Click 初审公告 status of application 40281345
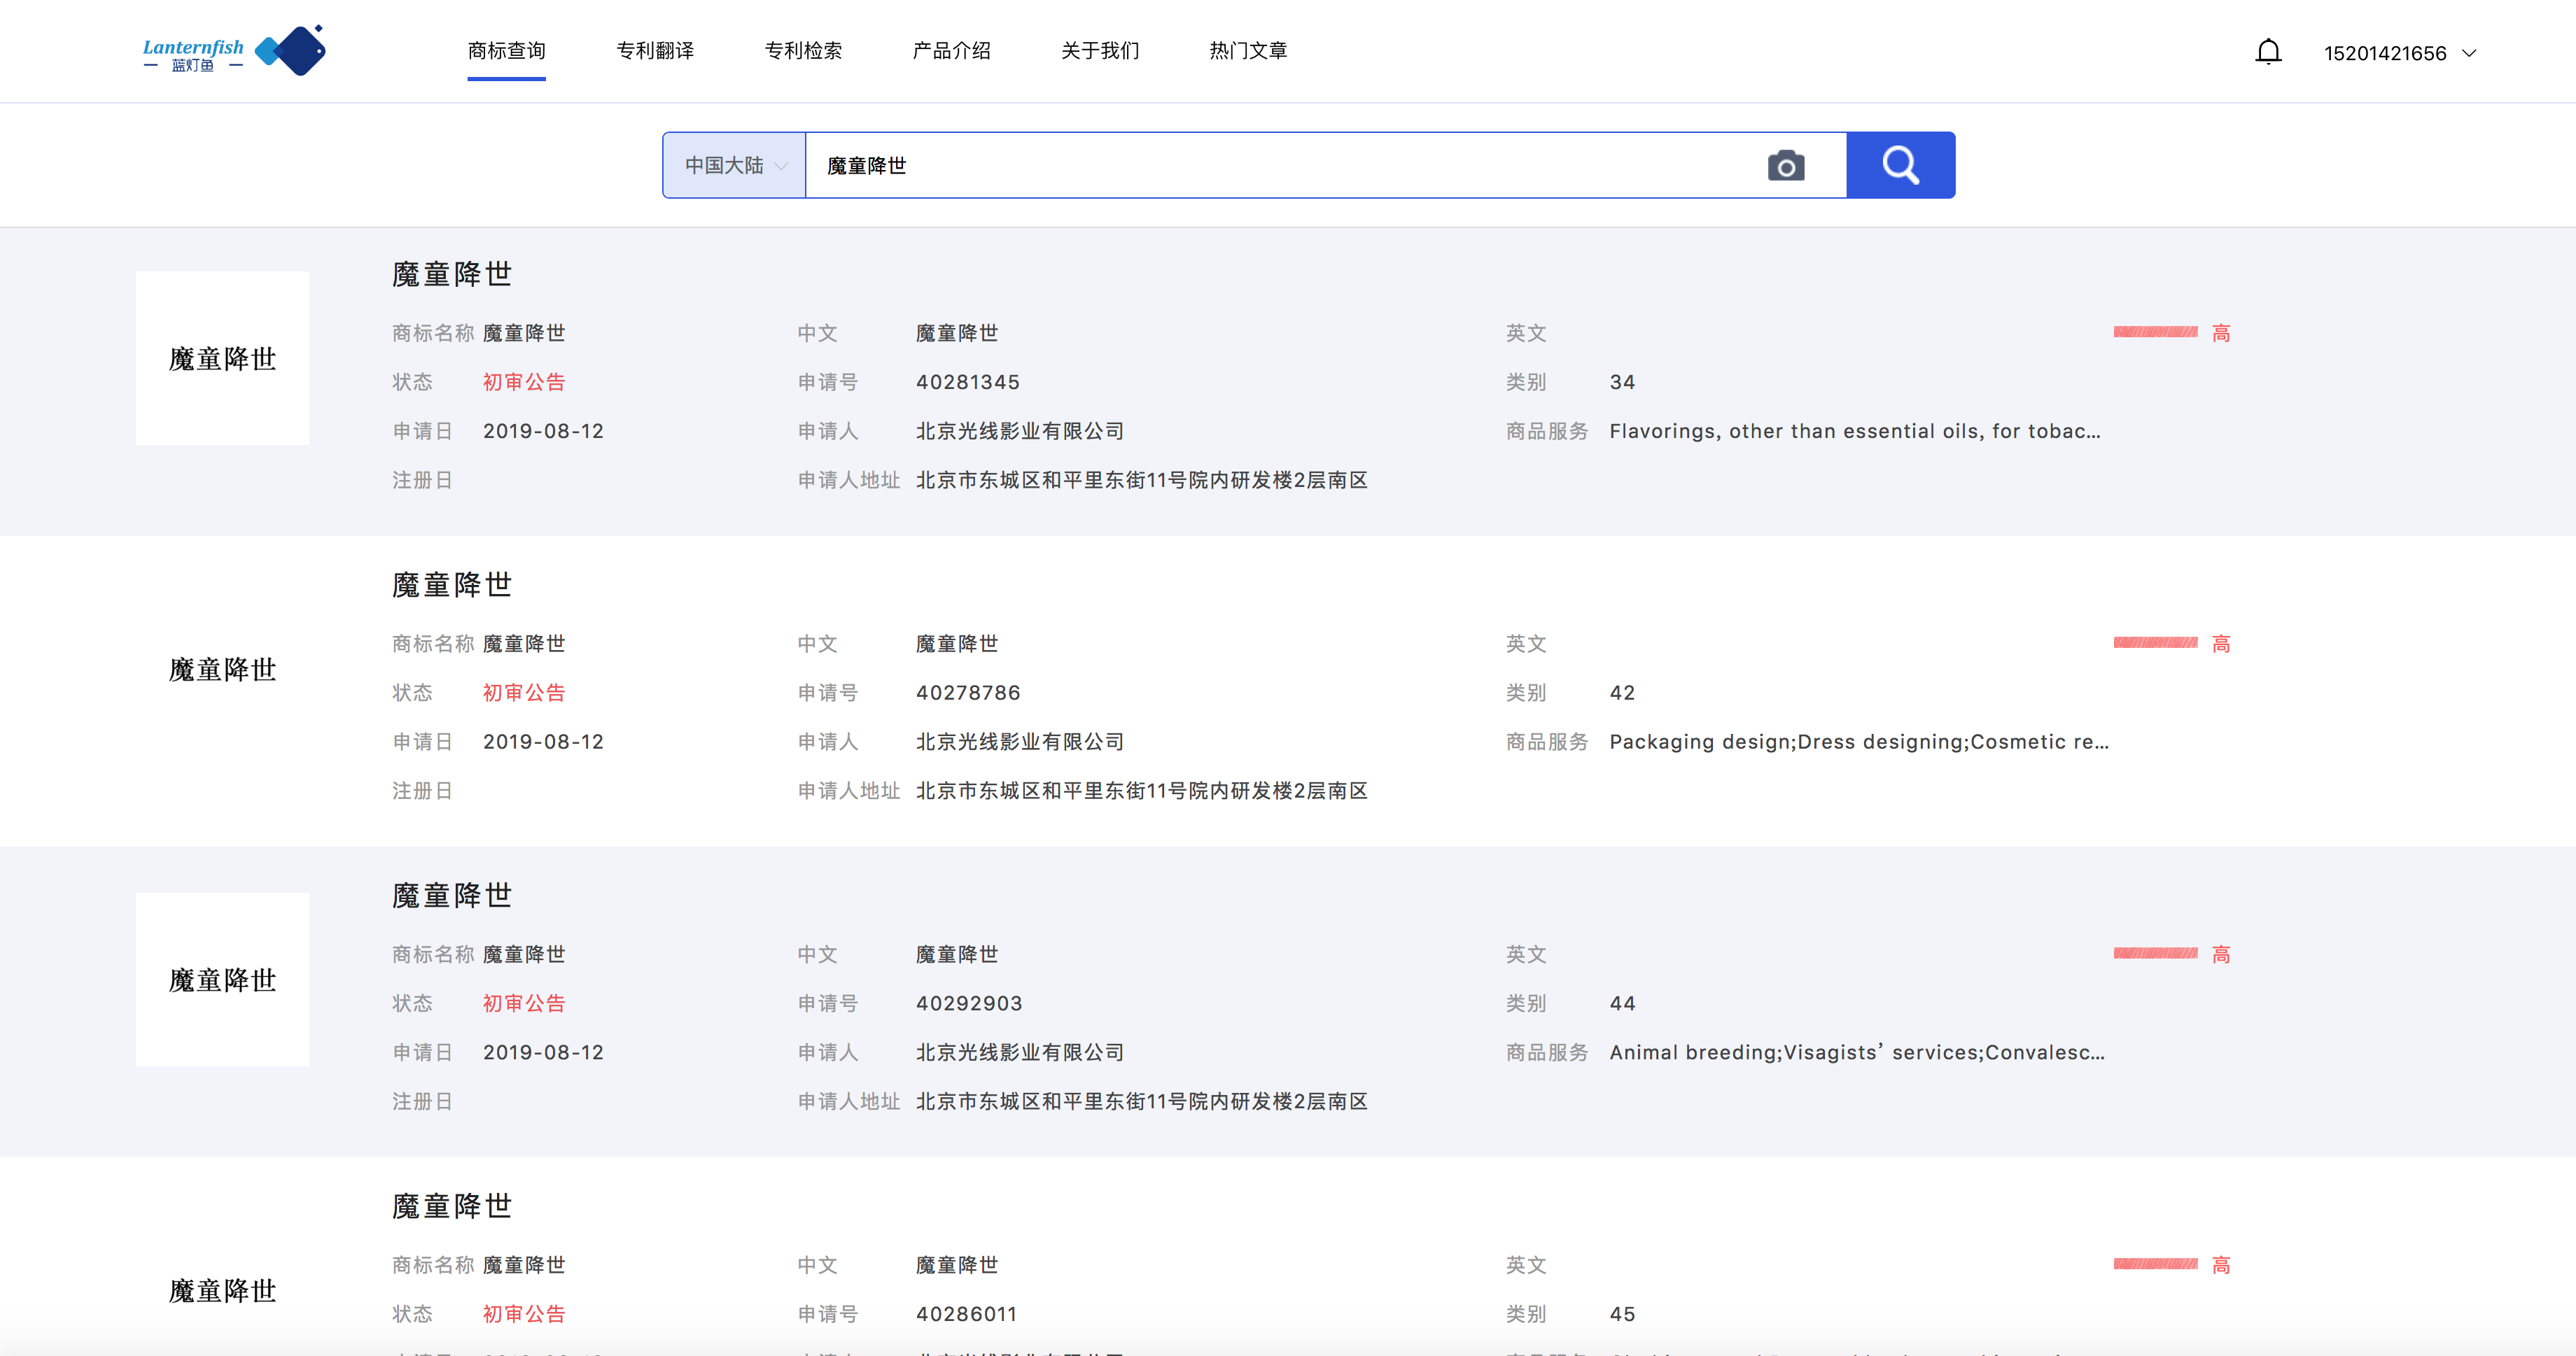This screenshot has height=1356, width=2576. [524, 382]
